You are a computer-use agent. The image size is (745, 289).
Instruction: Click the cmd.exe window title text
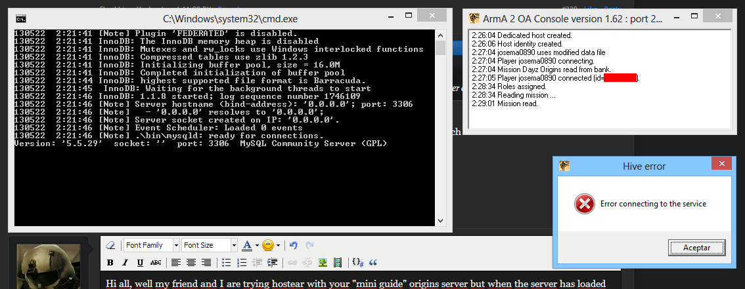tap(231, 19)
